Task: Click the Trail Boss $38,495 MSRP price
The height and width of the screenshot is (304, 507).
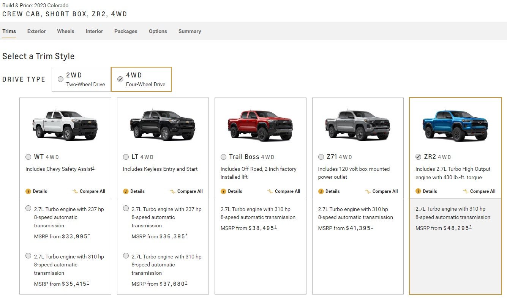Action: (261, 228)
